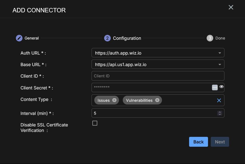Remove the Vulnerabilities tag from Content Type
This screenshot has height=164, width=245.
click(x=157, y=100)
